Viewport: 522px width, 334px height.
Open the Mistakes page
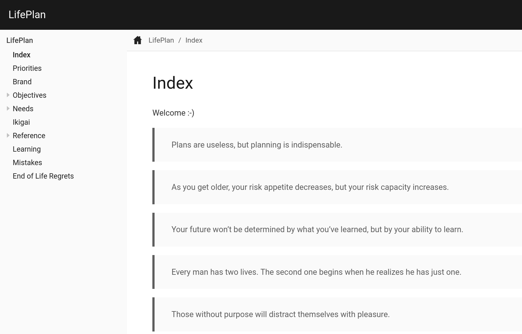pyautogui.click(x=27, y=163)
